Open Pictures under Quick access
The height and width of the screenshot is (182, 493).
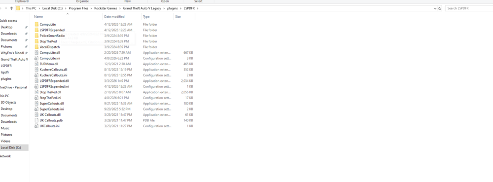(x=6, y=46)
